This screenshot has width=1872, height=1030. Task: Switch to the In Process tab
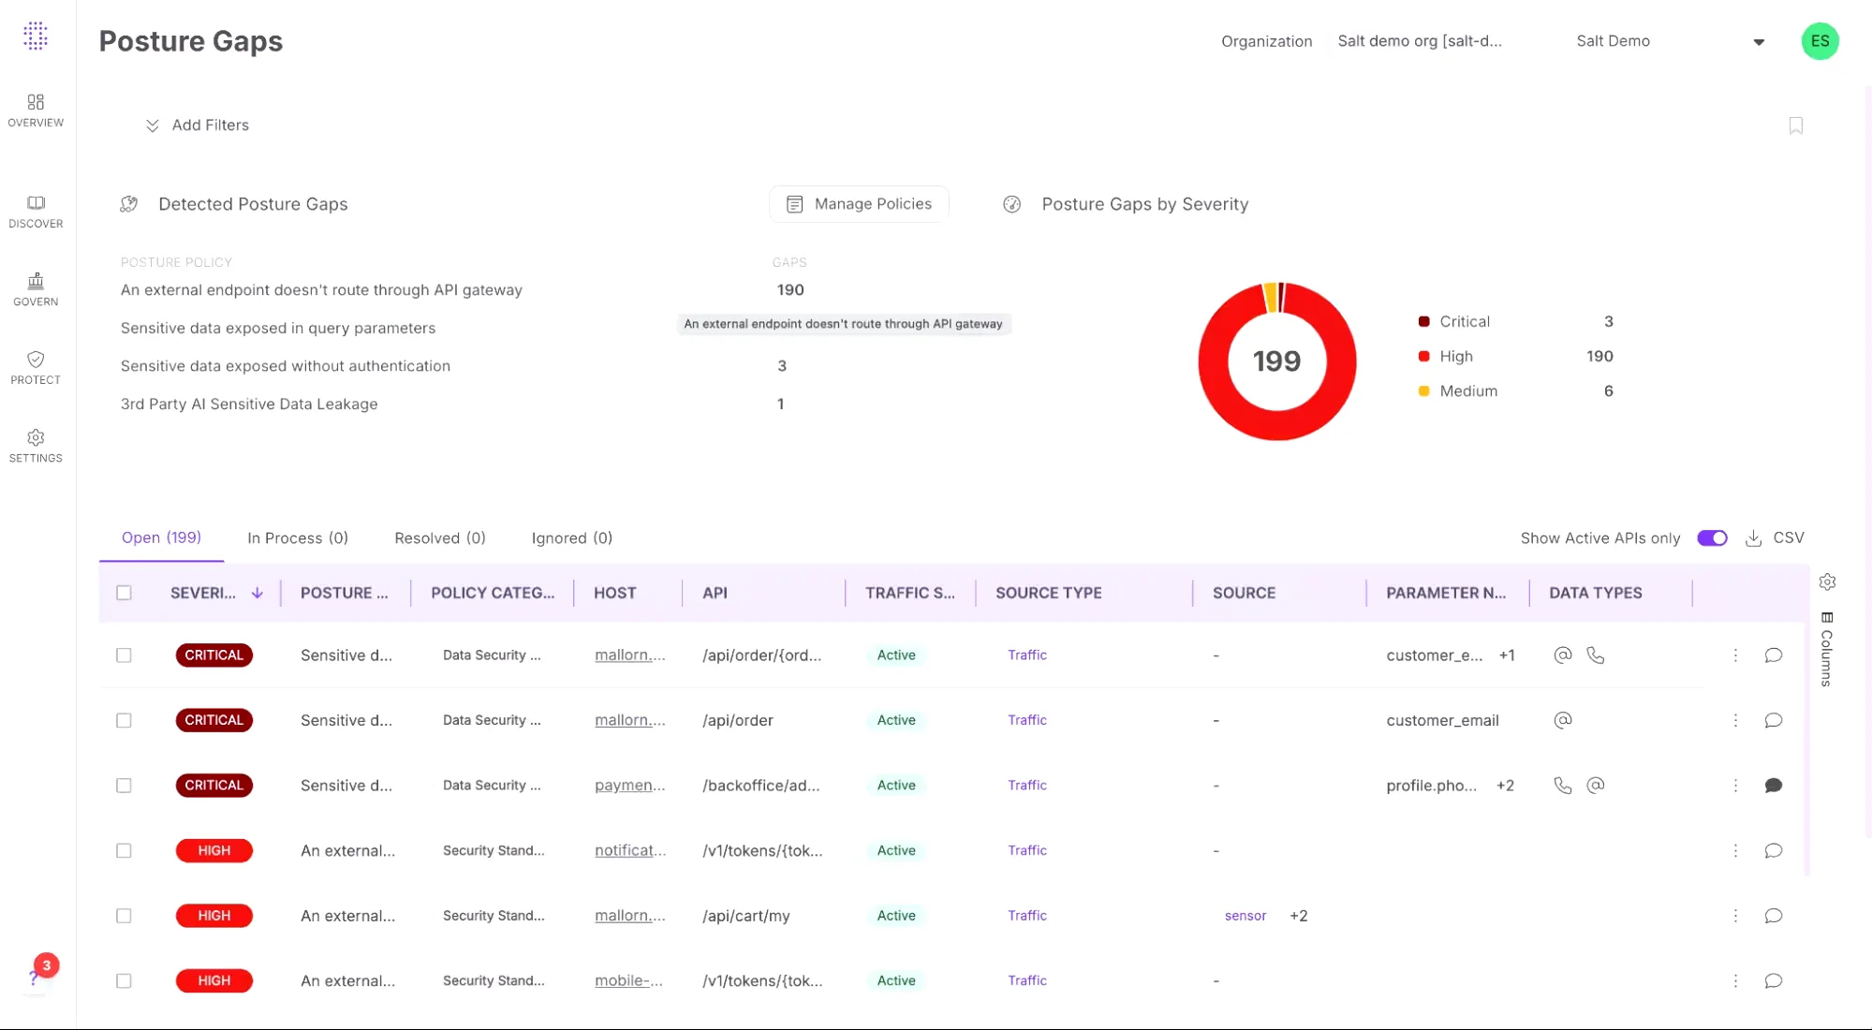point(297,538)
